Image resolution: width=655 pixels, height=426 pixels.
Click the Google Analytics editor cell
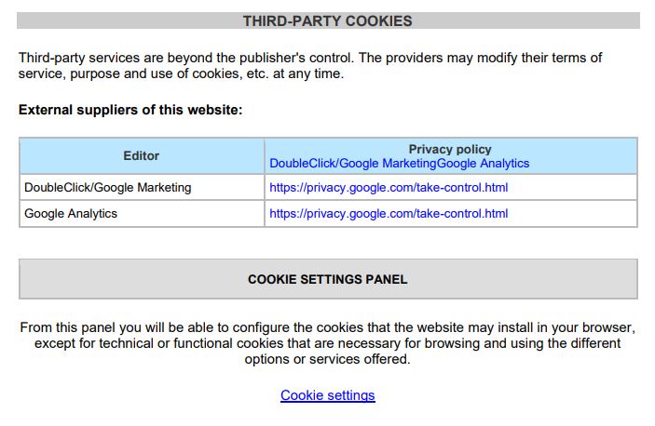[x=142, y=213]
